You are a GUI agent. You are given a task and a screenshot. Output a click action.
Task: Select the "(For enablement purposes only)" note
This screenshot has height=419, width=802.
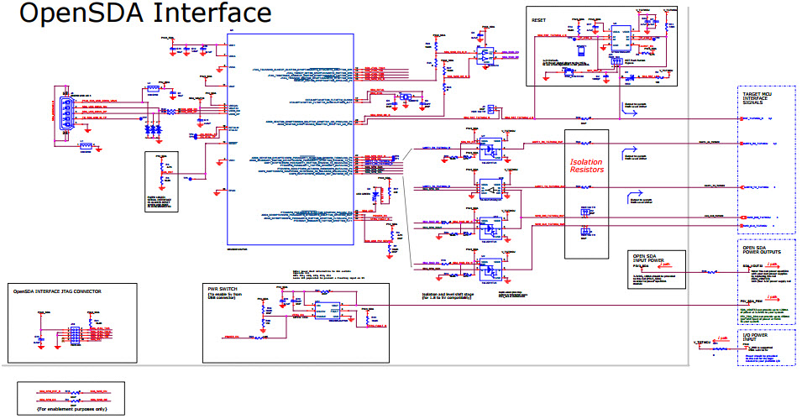(x=72, y=409)
